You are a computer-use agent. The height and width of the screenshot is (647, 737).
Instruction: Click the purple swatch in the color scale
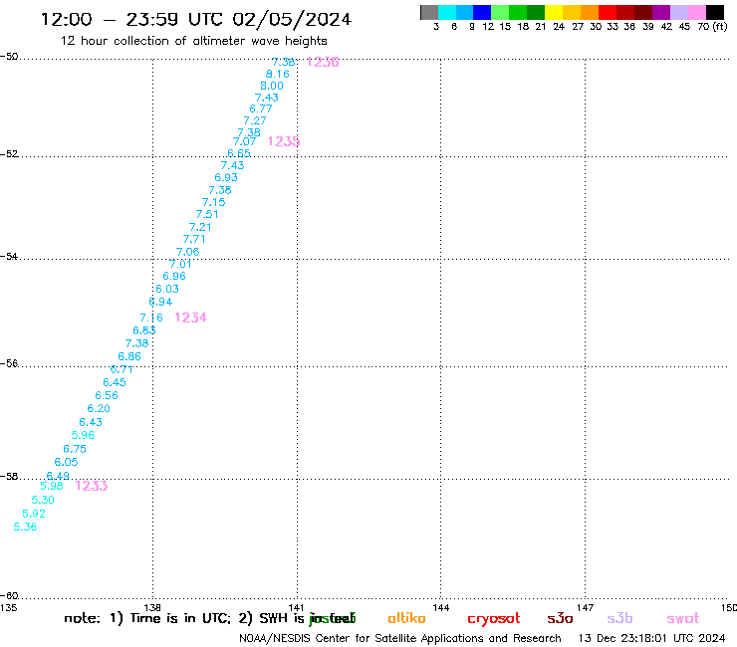click(661, 12)
